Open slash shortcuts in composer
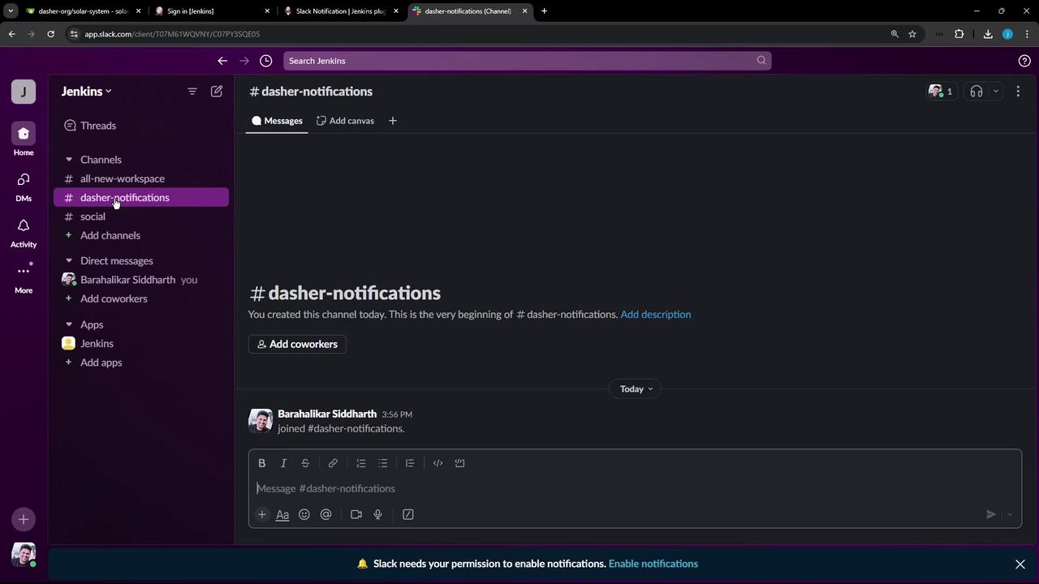The image size is (1039, 584). pos(408,514)
